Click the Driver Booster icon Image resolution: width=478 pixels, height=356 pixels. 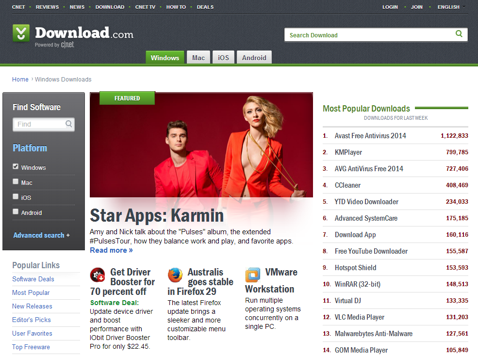point(98,275)
